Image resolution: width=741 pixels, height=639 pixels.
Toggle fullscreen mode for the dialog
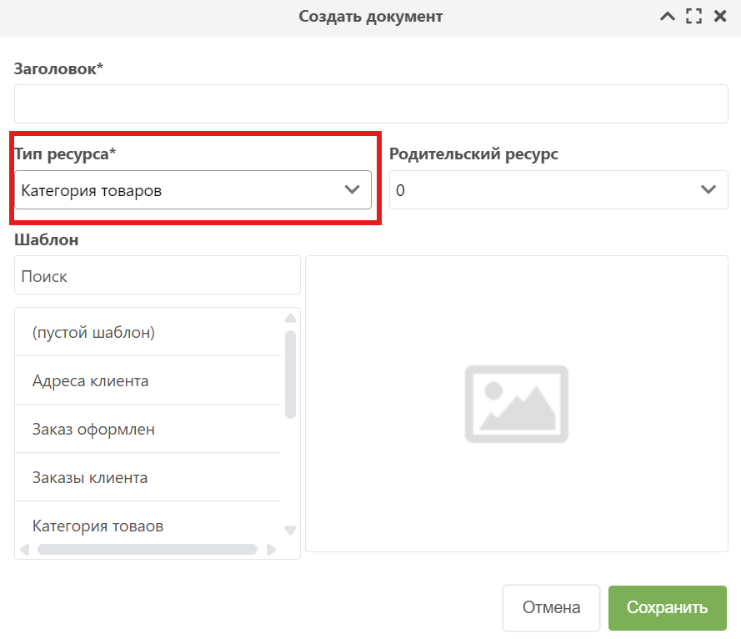(693, 17)
